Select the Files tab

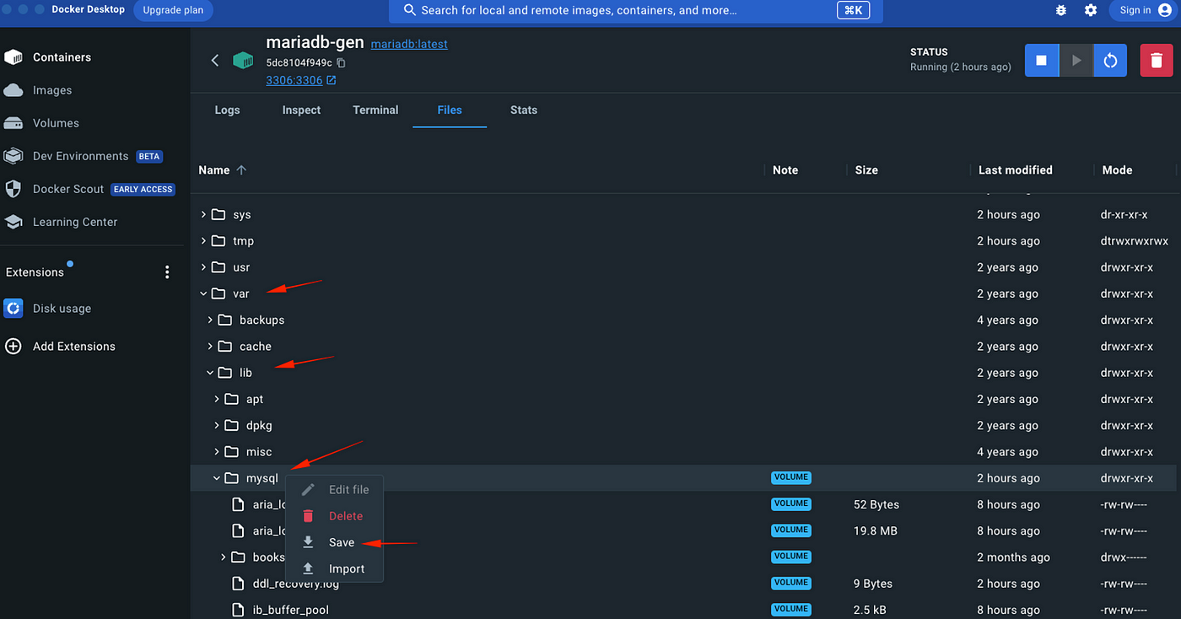tap(450, 110)
